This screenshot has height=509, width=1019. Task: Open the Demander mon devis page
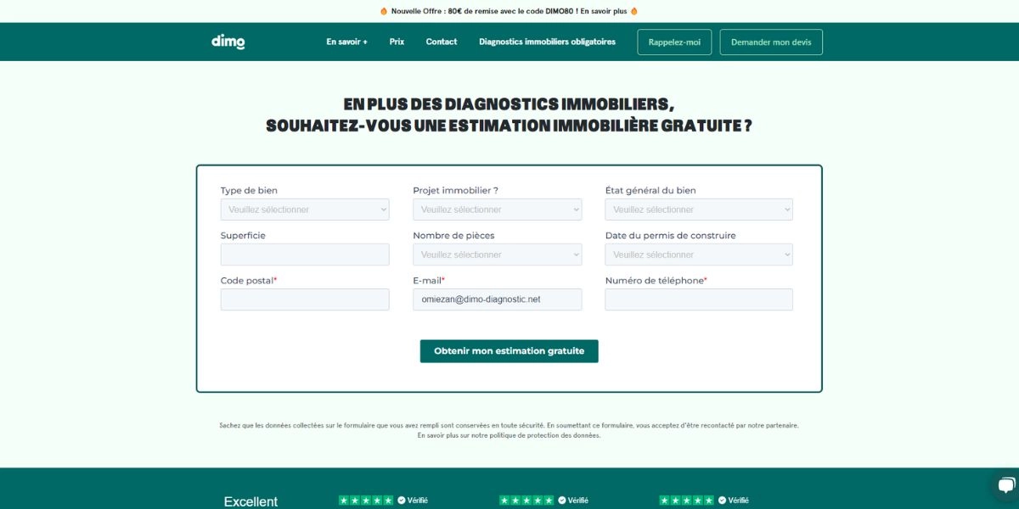tap(771, 42)
